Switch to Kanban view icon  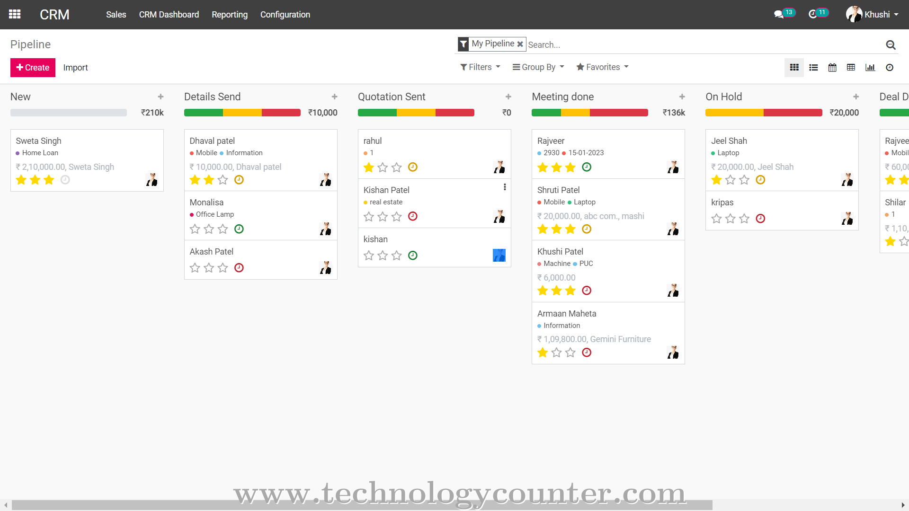tap(794, 68)
